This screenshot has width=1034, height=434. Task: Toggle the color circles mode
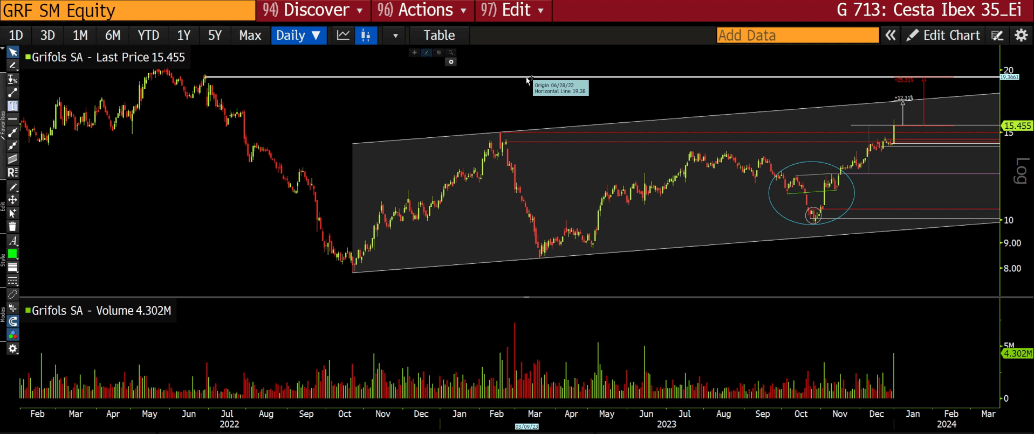12,335
